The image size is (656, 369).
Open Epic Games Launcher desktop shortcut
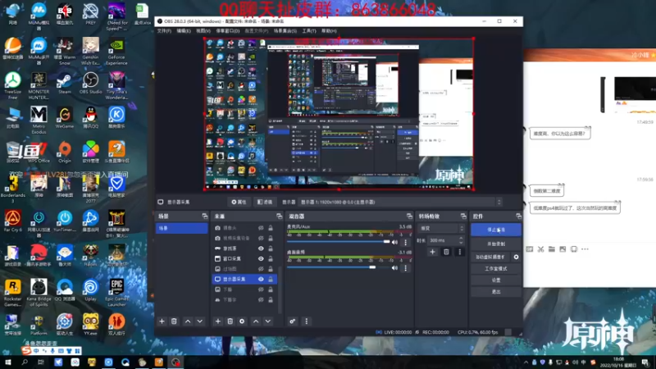pyautogui.click(x=116, y=293)
